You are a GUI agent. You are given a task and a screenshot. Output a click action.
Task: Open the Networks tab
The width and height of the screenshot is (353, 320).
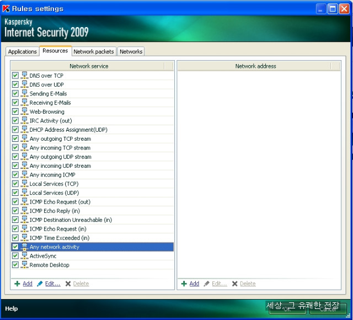coord(131,51)
